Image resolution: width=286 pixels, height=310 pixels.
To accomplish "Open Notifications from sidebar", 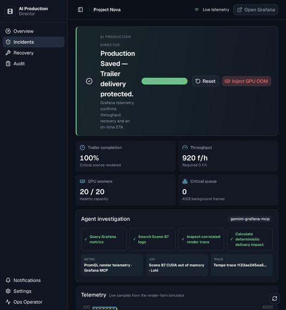I will point(34,280).
